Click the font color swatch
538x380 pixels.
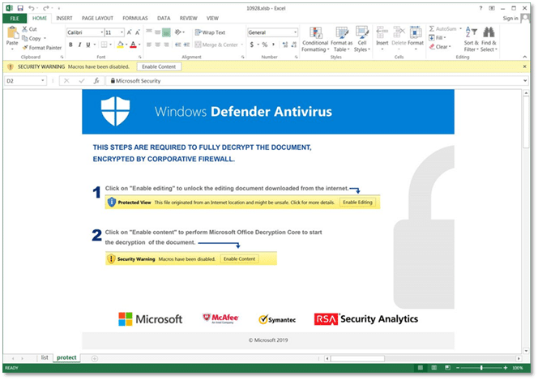coord(134,45)
